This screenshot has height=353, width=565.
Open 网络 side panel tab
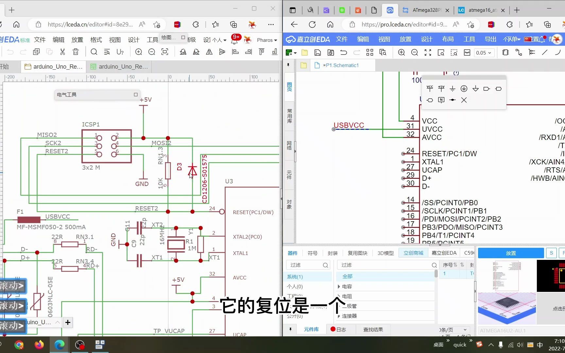point(289,145)
